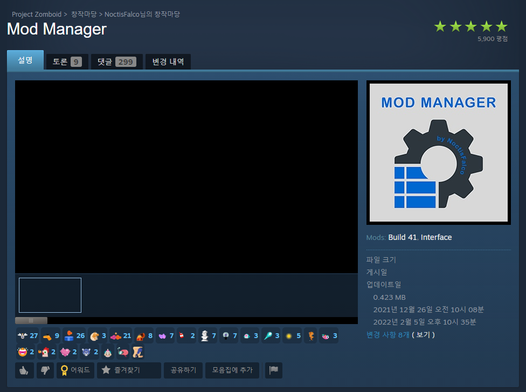526x392 pixels.
Task: Open the 댓글 comments tab
Action: [117, 62]
